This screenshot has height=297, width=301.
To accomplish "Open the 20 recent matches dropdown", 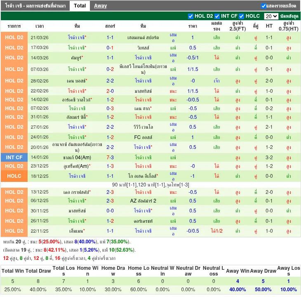I will click(x=271, y=16).
